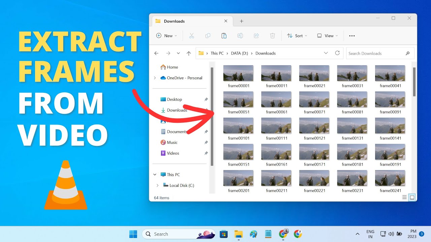
Task: Open the Sort dropdown menu
Action: pyautogui.click(x=297, y=36)
